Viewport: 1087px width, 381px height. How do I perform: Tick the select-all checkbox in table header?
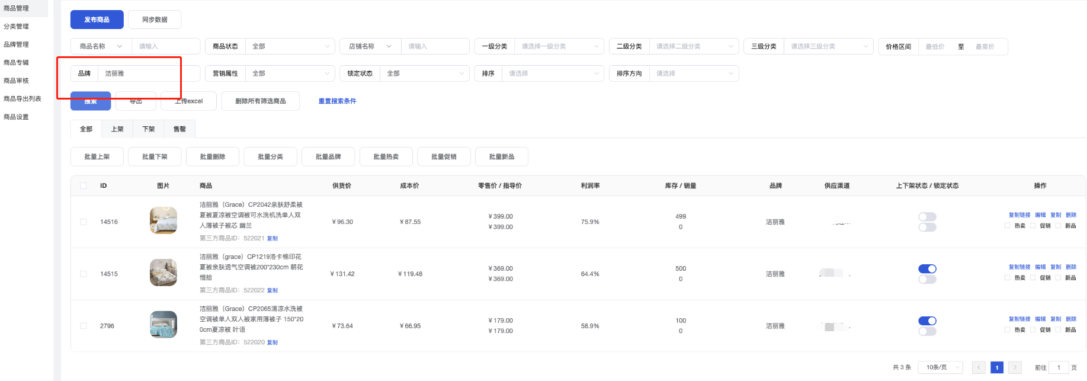[x=84, y=186]
